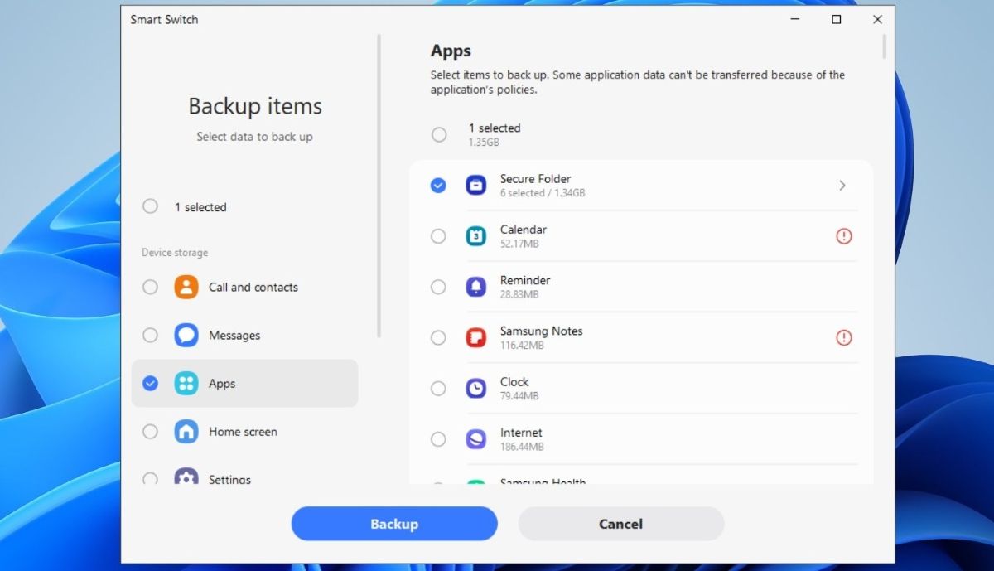Screen dimensions: 994x571
Task: Select the Call and contacts radio button
Action: 150,288
